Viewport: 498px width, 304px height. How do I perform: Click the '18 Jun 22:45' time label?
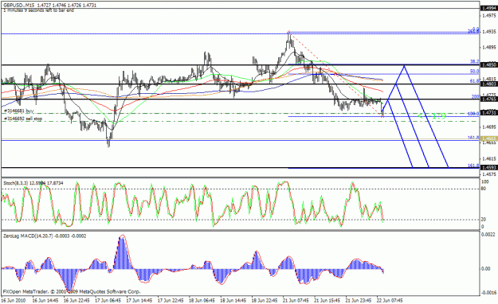pyautogui.click(x=265, y=300)
